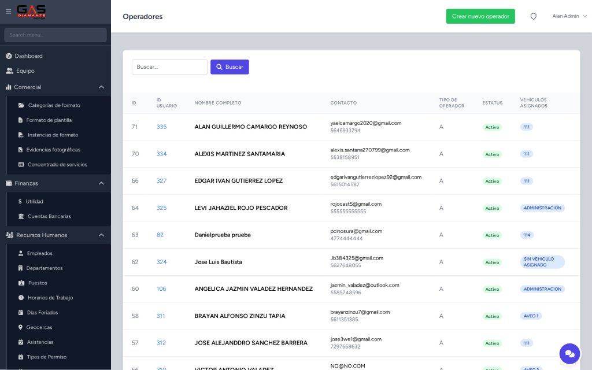
Task: Collapse the Comercial section chevron
Action: tap(101, 87)
